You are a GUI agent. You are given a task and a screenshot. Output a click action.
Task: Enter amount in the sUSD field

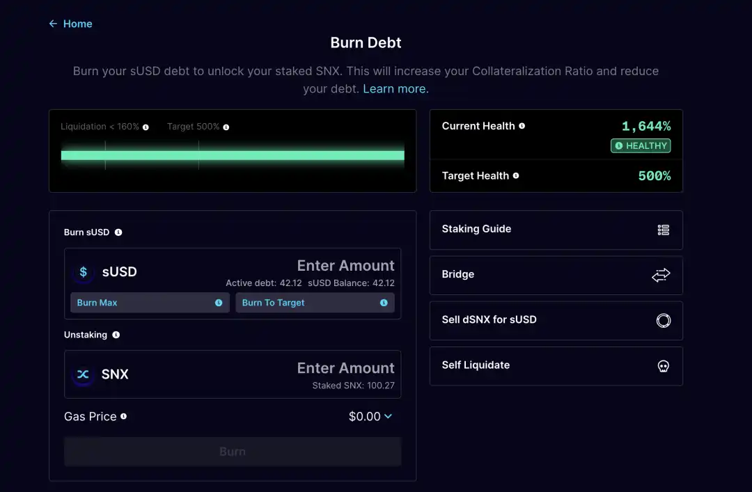point(345,266)
